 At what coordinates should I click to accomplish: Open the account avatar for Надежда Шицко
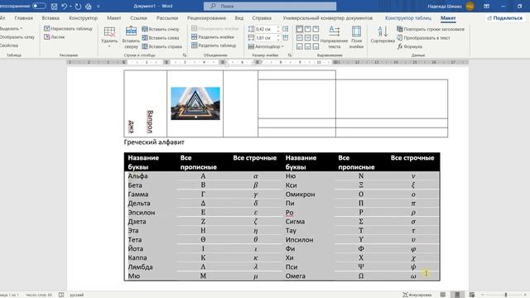pyautogui.click(x=470, y=6)
